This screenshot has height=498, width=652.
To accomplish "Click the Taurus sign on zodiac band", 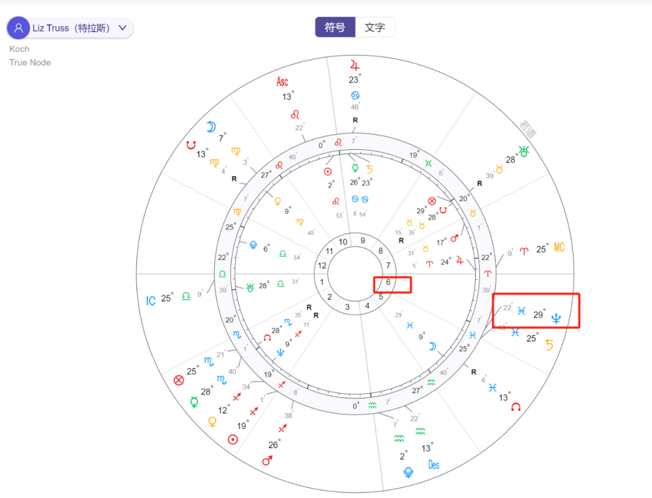I will pos(473,213).
